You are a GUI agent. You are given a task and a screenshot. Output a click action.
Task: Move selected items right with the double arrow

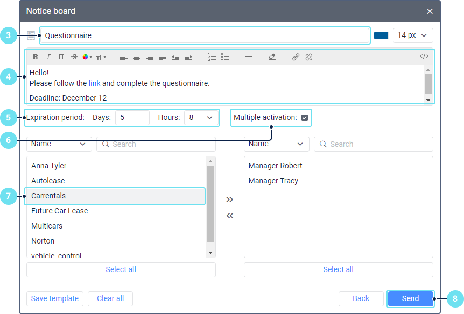(x=230, y=199)
